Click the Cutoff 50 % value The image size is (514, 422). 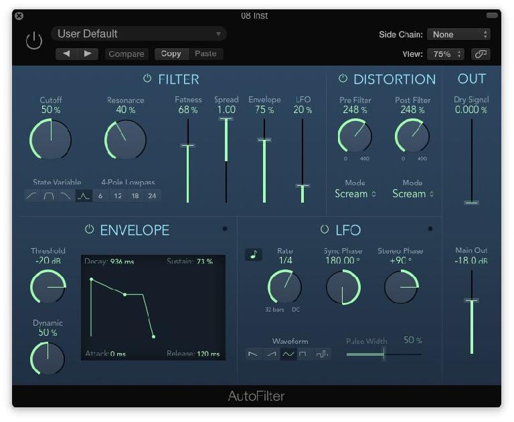tap(51, 110)
